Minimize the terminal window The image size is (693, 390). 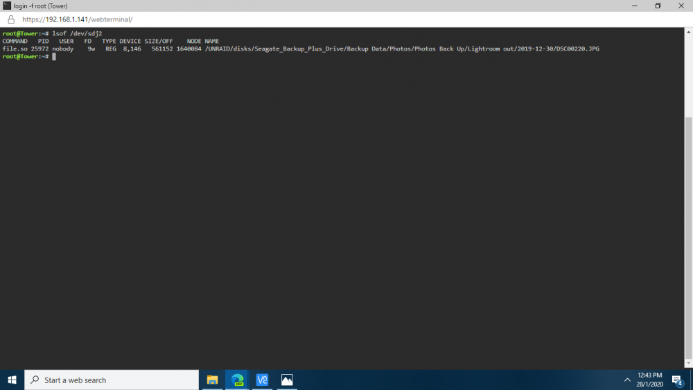tap(635, 6)
